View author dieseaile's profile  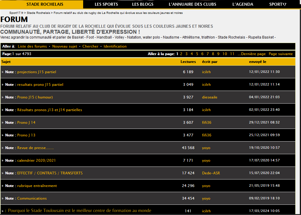(210, 97)
